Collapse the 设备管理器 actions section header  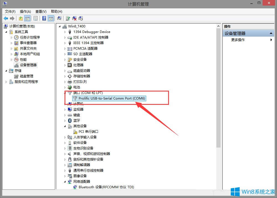click(271, 33)
